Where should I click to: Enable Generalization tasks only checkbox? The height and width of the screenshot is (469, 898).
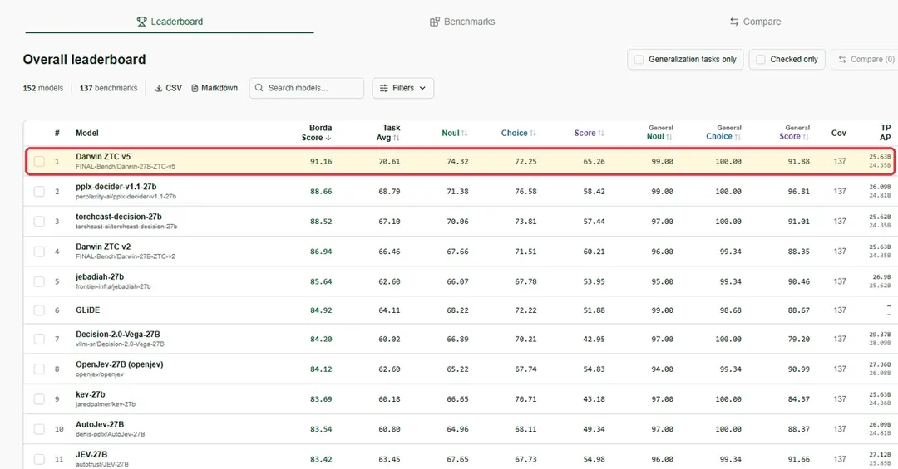tap(639, 60)
